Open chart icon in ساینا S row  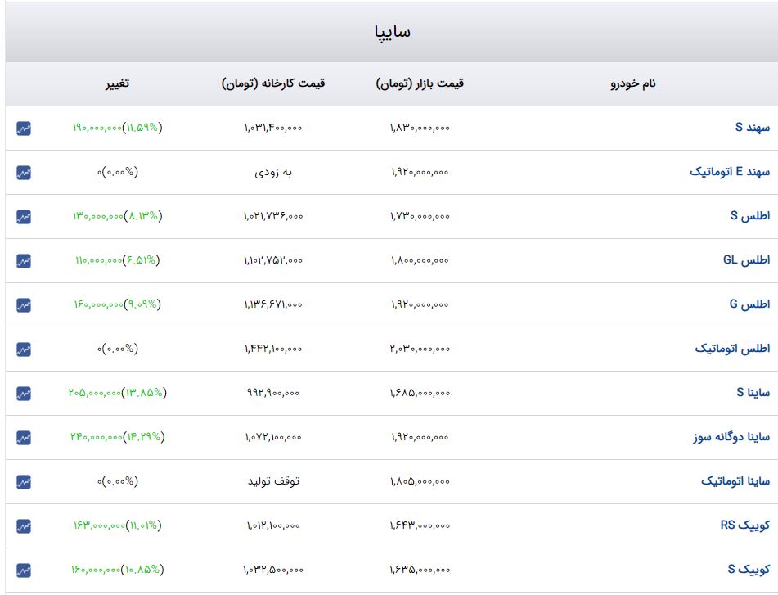pyautogui.click(x=24, y=394)
